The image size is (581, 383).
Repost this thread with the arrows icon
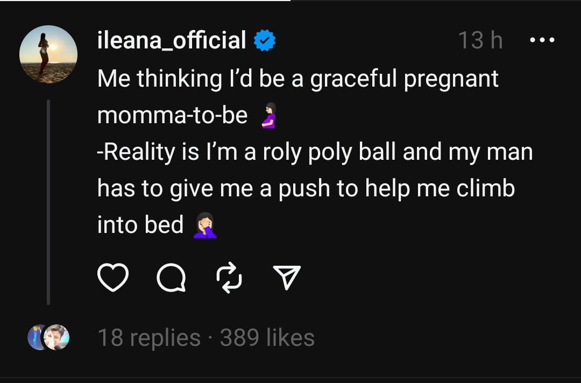pyautogui.click(x=230, y=278)
